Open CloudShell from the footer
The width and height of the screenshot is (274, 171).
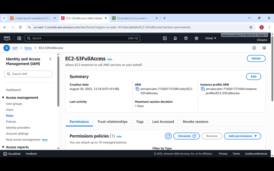(12, 154)
